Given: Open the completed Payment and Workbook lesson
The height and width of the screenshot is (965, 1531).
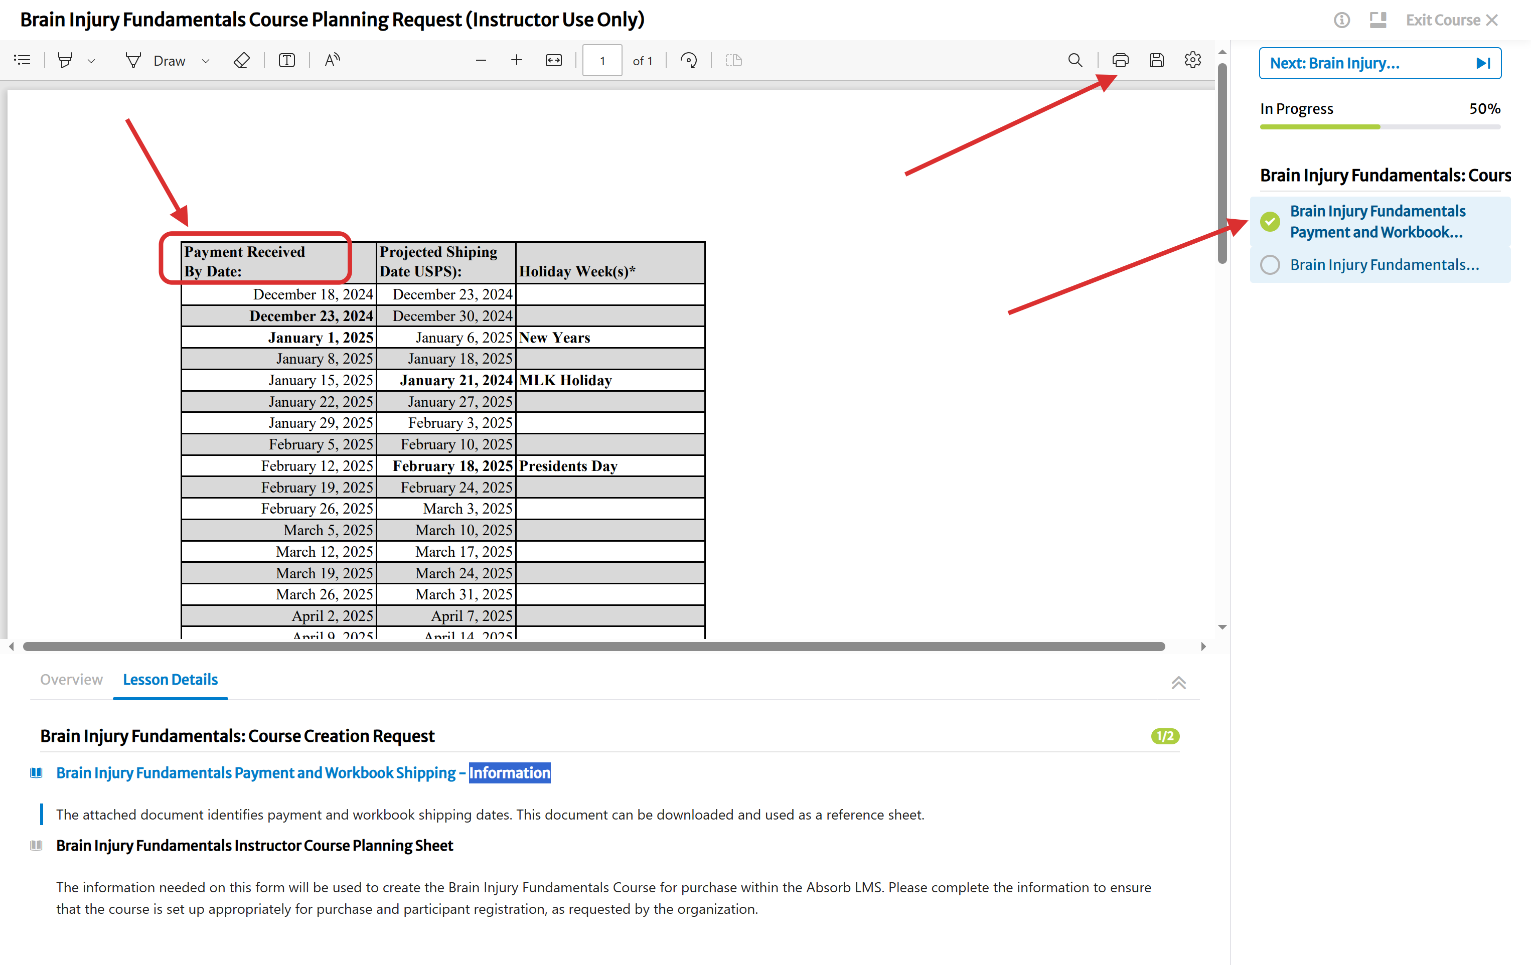Looking at the screenshot, I should (x=1380, y=221).
